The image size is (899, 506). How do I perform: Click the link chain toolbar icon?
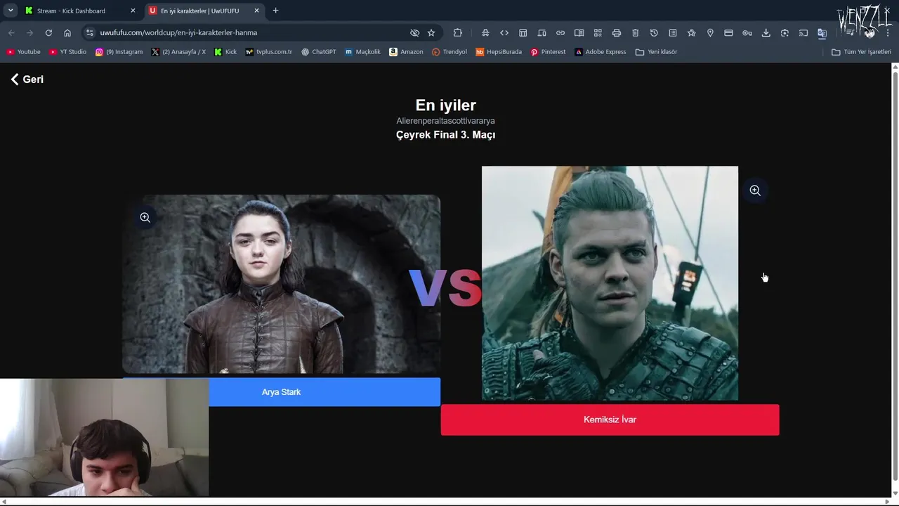(560, 32)
